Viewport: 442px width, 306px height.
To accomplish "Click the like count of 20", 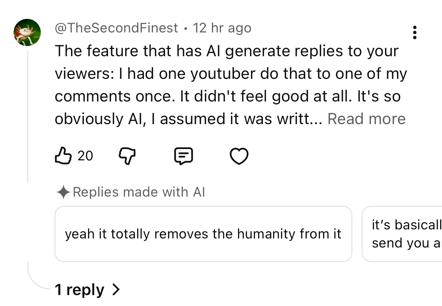I will (x=85, y=155).
